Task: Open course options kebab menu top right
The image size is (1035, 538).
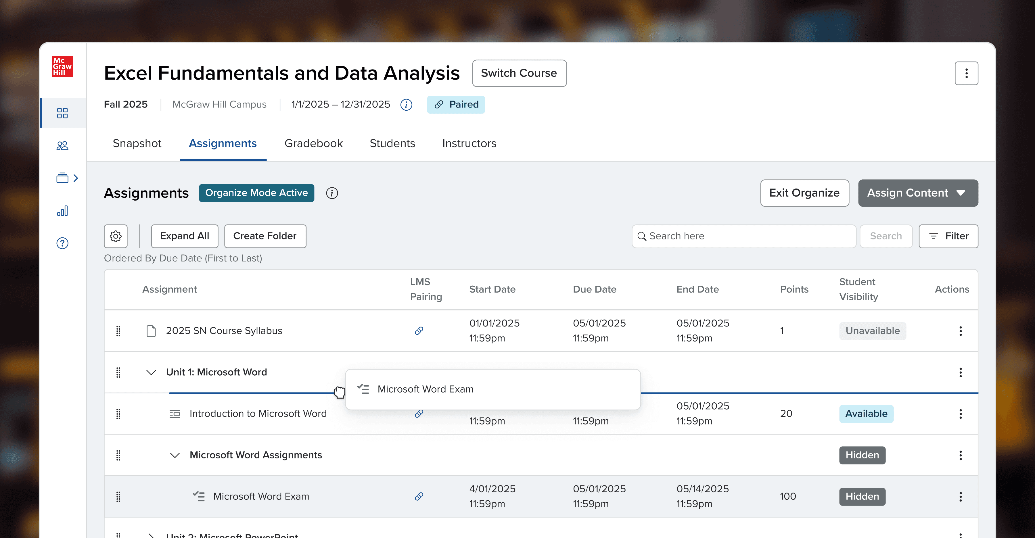Action: coord(966,74)
